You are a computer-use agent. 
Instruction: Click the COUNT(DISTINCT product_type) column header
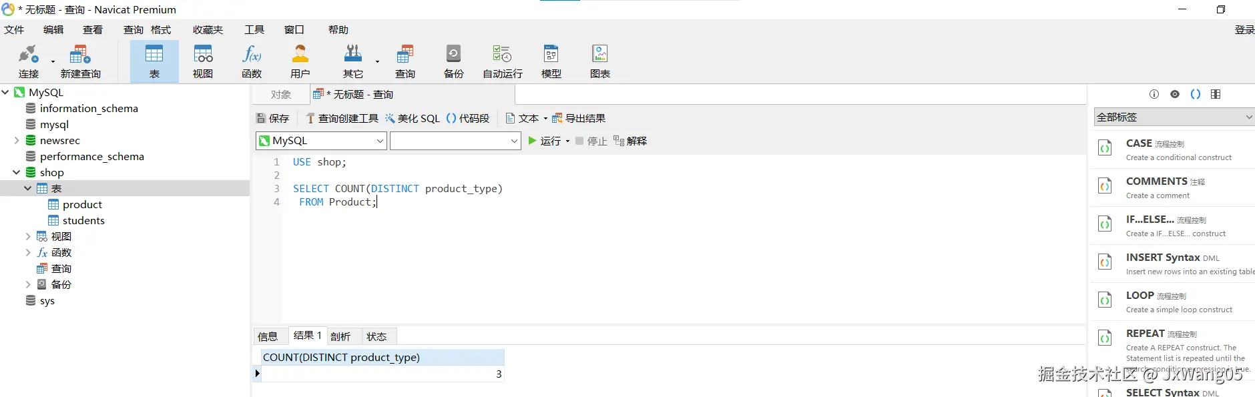(382, 357)
